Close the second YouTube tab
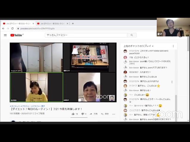This screenshot has height=142, width=190. click(x=67, y=24)
